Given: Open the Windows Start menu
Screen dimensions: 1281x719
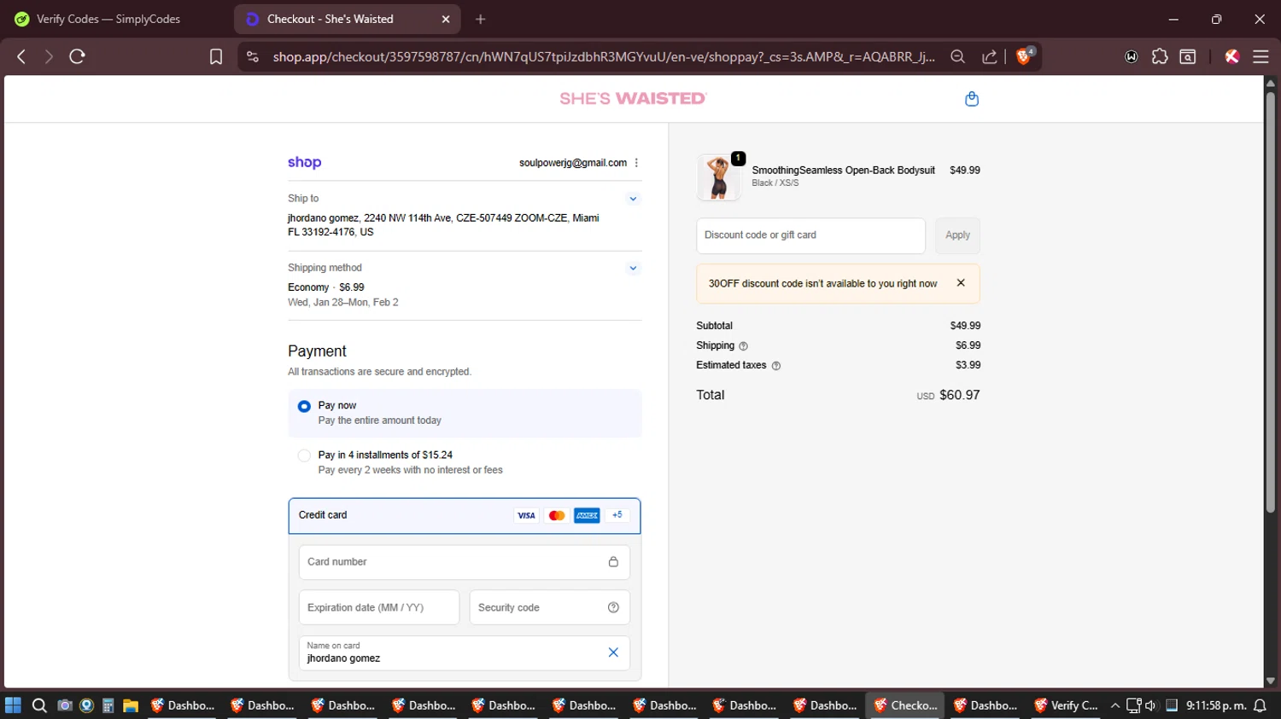Looking at the screenshot, I should click(x=13, y=705).
